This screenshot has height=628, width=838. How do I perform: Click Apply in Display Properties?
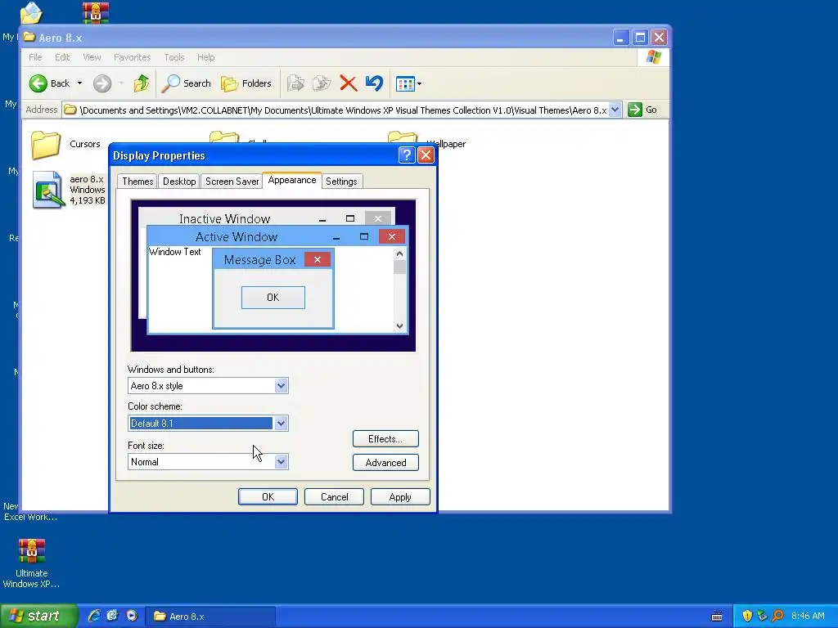tap(400, 496)
